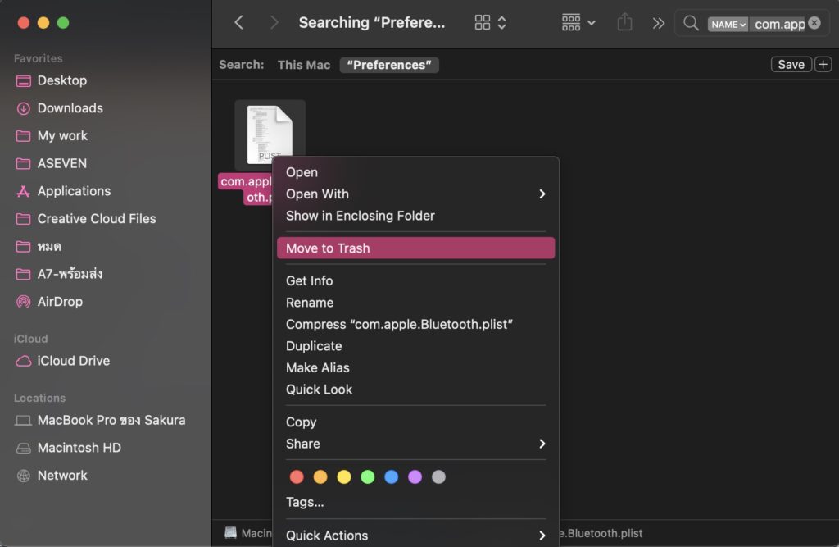Image resolution: width=839 pixels, height=547 pixels.
Task: Switch search scope to This Mac
Action: tap(303, 65)
